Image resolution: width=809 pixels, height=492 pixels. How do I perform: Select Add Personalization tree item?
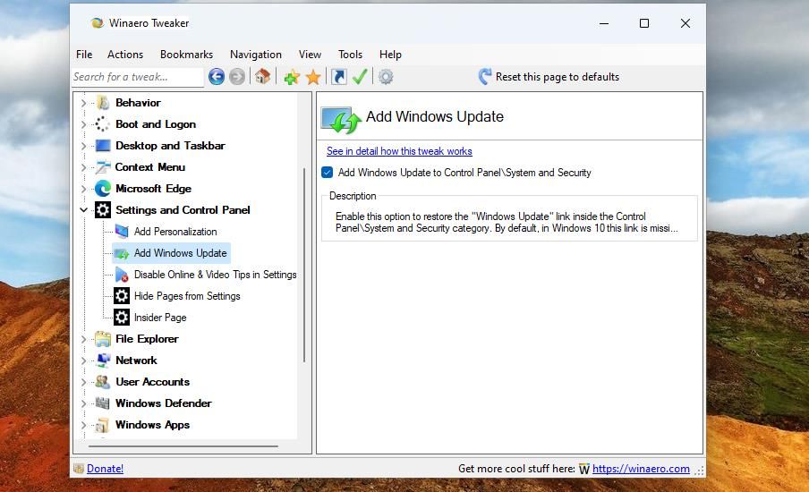pos(175,232)
